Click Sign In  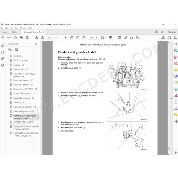click(x=172, y=32)
